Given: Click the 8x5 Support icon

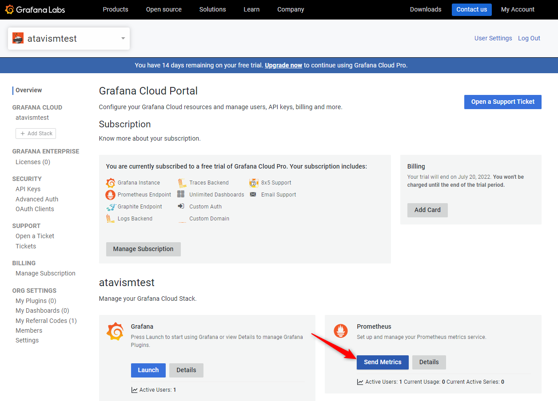Looking at the screenshot, I should pos(253,183).
